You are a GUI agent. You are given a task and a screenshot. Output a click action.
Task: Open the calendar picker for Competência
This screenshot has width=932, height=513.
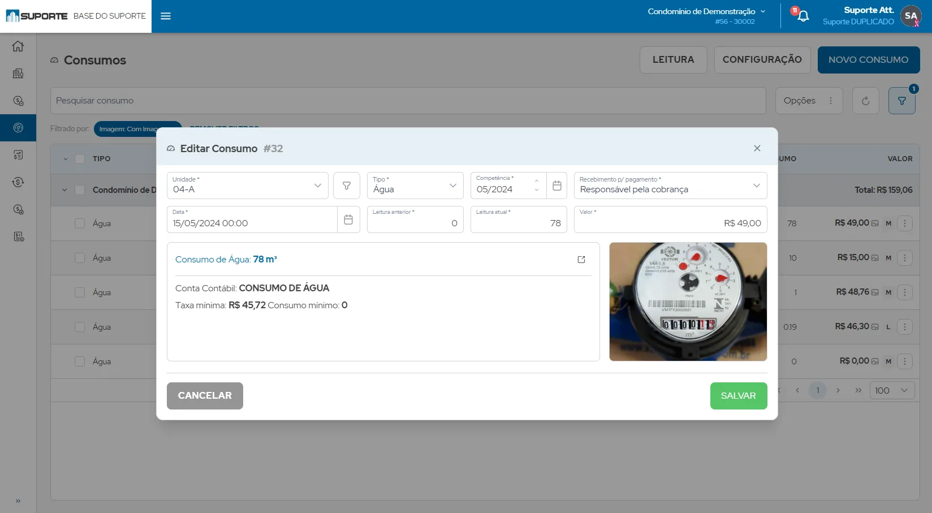(557, 186)
